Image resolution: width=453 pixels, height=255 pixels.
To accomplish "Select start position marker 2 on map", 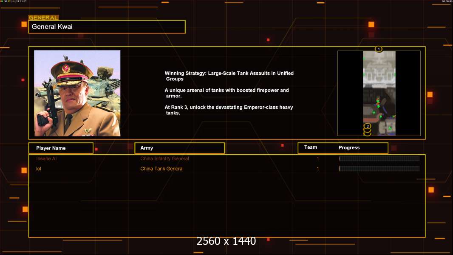I will click(x=367, y=126).
